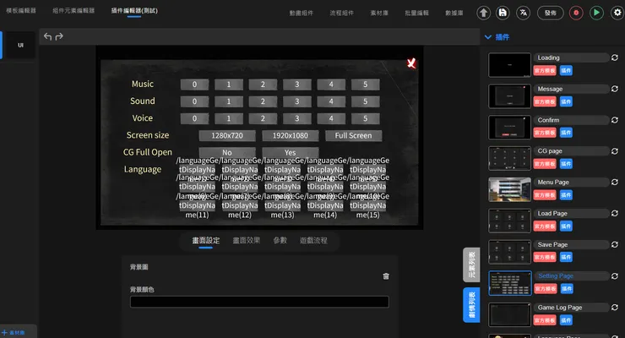
Task: Select Yes for CG Full Open
Action: tap(291, 152)
